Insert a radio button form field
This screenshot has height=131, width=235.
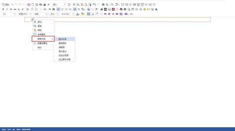130,5
